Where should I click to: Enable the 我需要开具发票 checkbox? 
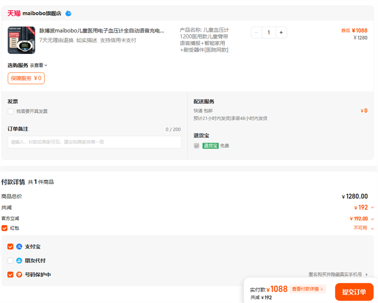(10, 111)
